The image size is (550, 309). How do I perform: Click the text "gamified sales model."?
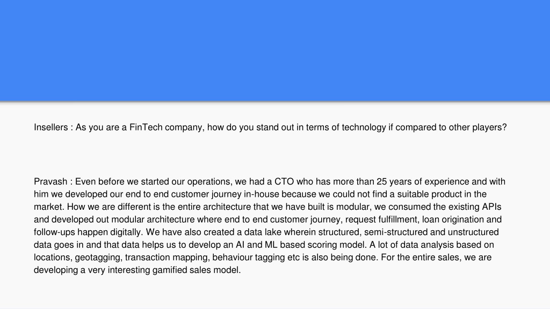(197, 270)
